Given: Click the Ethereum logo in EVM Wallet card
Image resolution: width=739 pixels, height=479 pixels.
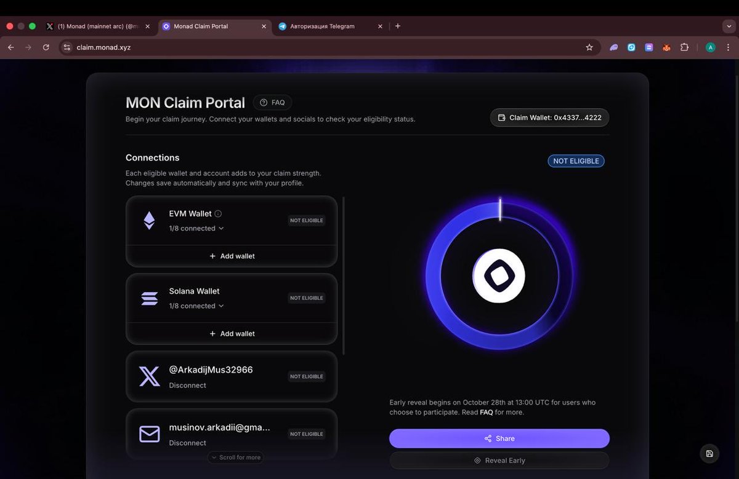Looking at the screenshot, I should coord(149,221).
